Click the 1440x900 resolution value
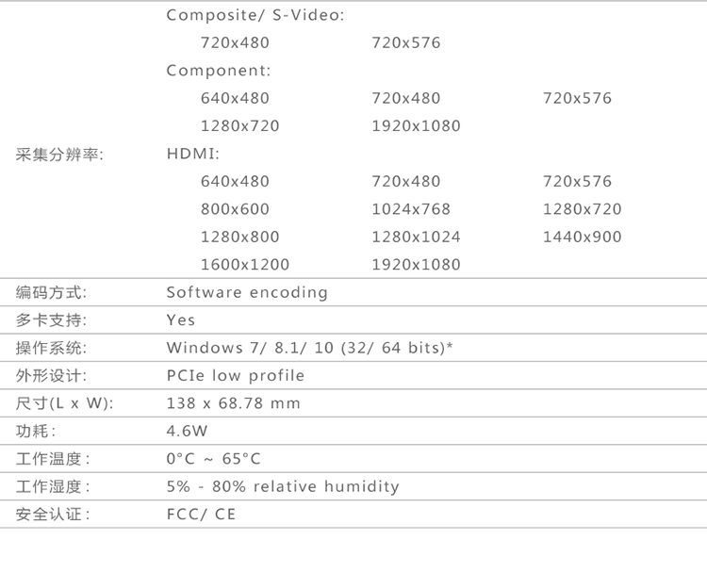 click(x=582, y=237)
